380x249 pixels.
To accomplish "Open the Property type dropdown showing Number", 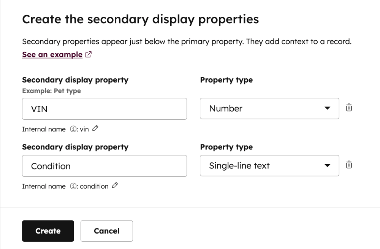I will pyautogui.click(x=269, y=108).
